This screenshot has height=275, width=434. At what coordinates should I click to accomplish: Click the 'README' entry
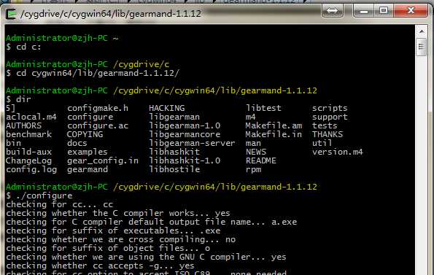[x=261, y=160]
